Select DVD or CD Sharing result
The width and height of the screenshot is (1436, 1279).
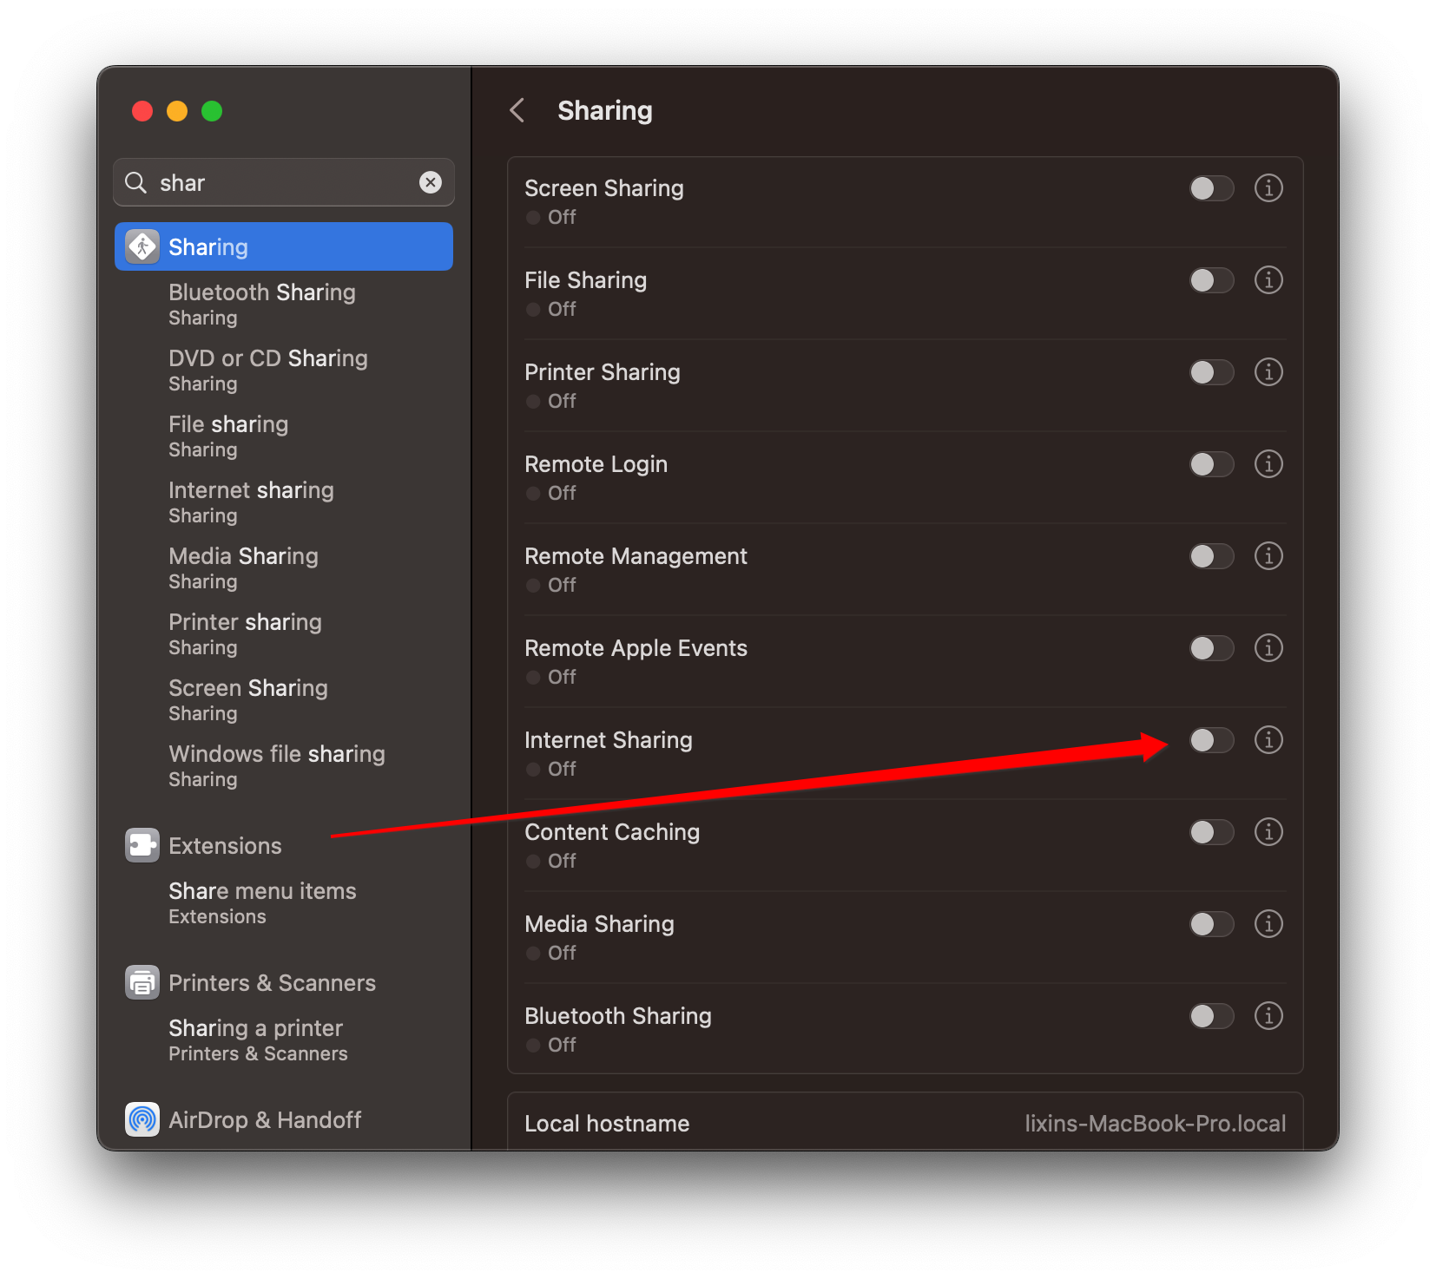coord(284,370)
